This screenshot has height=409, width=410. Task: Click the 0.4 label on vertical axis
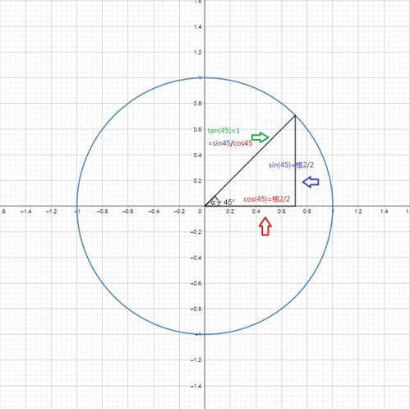pyautogui.click(x=198, y=156)
